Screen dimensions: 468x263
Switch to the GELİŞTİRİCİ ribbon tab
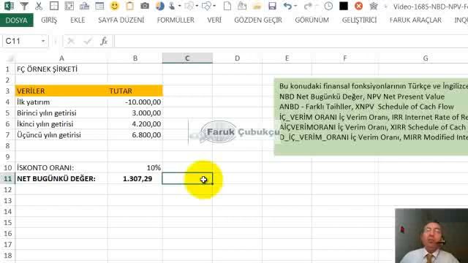(359, 20)
